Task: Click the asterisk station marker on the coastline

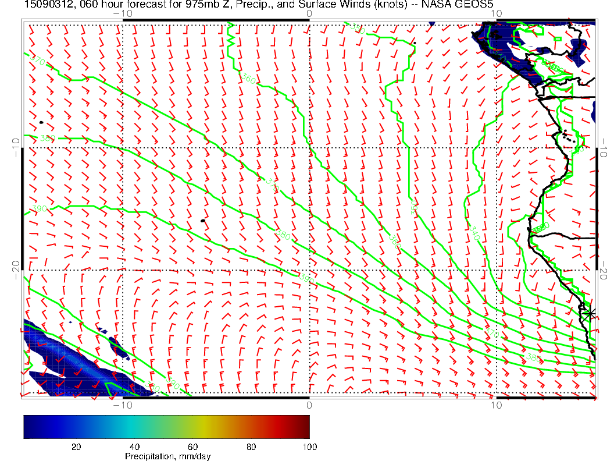Action: pyautogui.click(x=591, y=313)
